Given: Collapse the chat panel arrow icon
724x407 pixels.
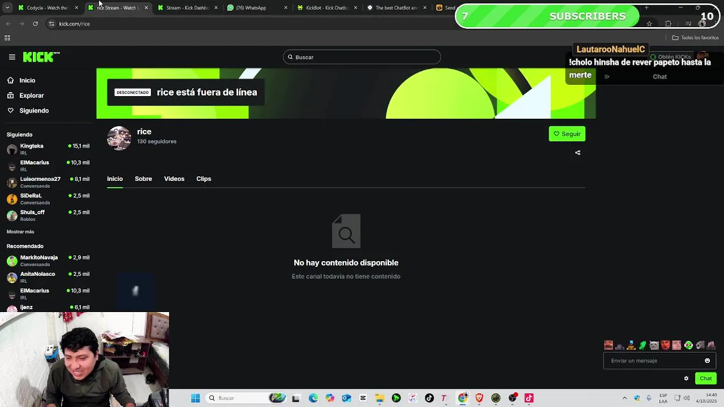Looking at the screenshot, I should point(606,77).
